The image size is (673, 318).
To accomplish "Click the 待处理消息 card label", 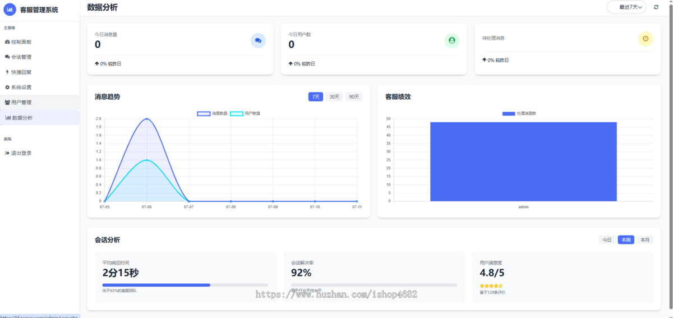I will [494, 38].
